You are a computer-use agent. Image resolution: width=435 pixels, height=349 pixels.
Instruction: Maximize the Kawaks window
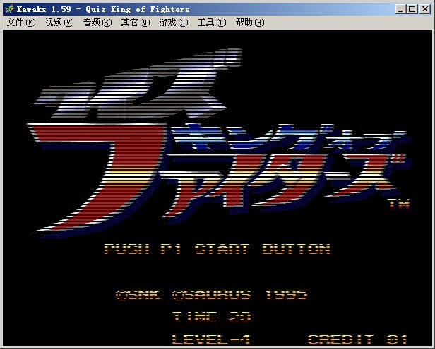click(412, 9)
